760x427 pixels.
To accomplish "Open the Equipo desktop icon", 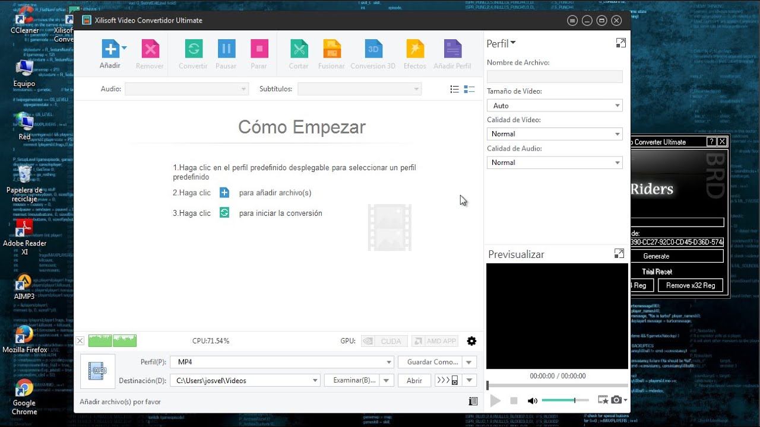I will coord(24,74).
